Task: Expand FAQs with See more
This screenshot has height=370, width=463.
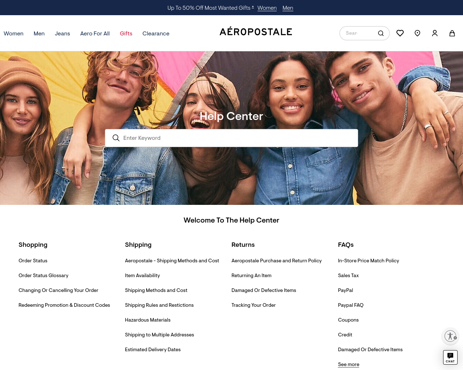Action: 349,364
